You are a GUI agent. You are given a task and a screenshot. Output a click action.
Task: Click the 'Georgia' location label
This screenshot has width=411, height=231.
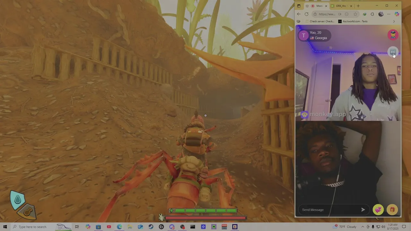(321, 38)
